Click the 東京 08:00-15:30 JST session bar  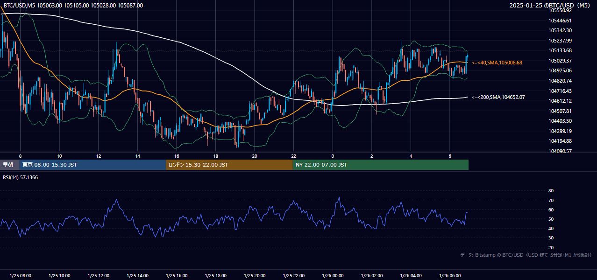(x=92, y=165)
